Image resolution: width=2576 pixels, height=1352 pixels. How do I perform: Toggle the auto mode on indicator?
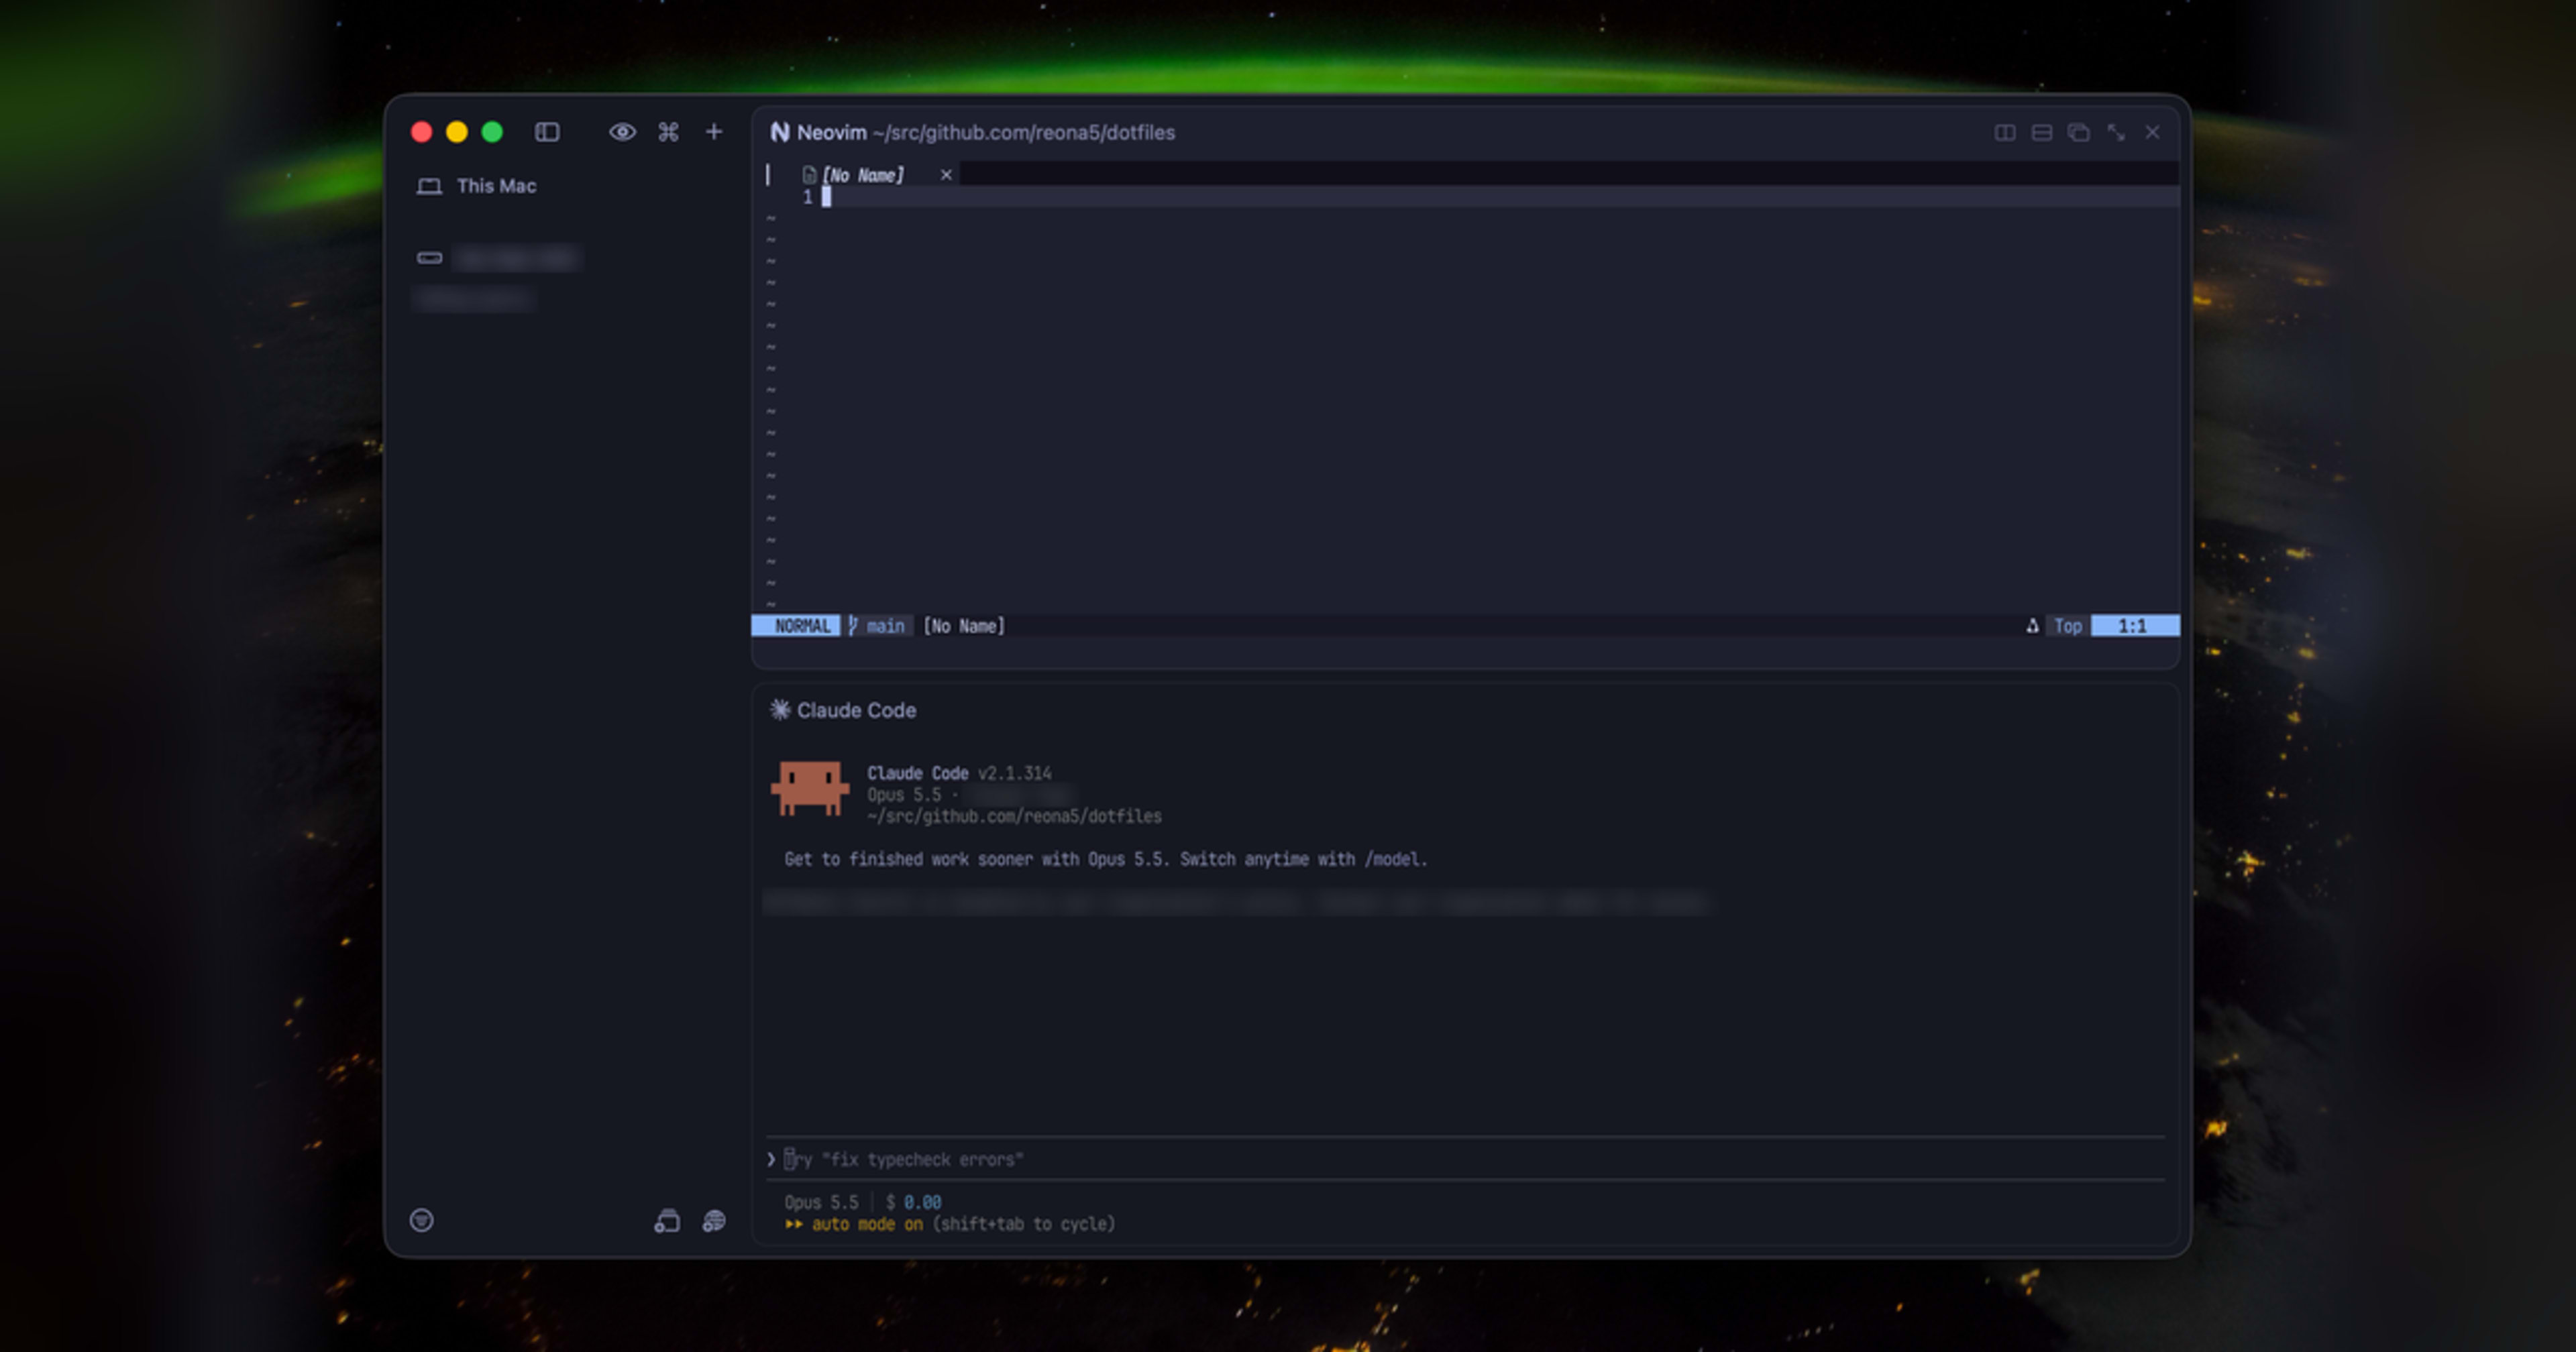pyautogui.click(x=854, y=1224)
